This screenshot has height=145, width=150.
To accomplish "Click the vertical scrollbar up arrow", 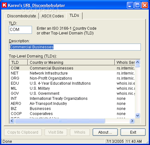I will [x=138, y=62].
